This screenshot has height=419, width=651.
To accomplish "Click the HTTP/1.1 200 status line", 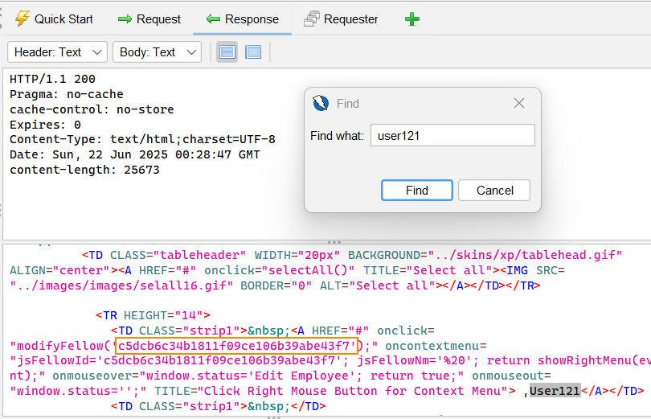I will (52, 79).
